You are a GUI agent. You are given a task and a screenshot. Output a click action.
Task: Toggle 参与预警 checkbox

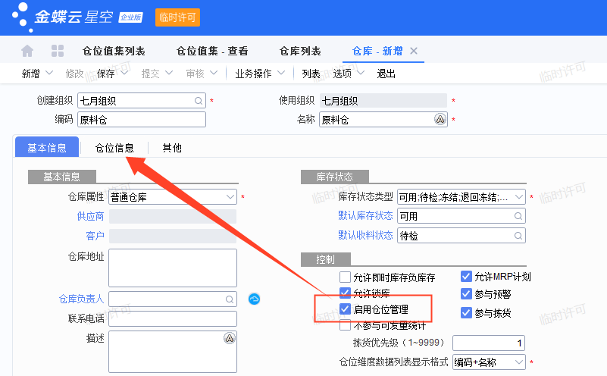[x=467, y=294]
